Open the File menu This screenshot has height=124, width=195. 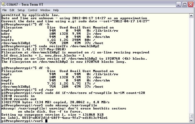4,10
